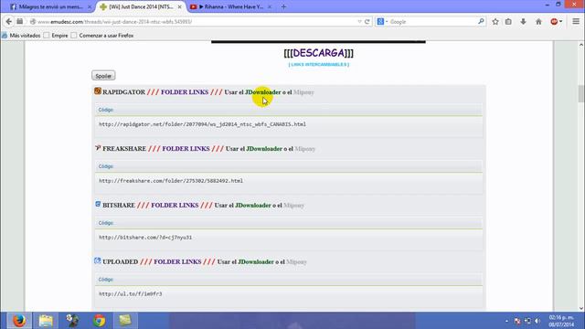Go to the Firefox home icon
585x329 pixels.
[538, 22]
